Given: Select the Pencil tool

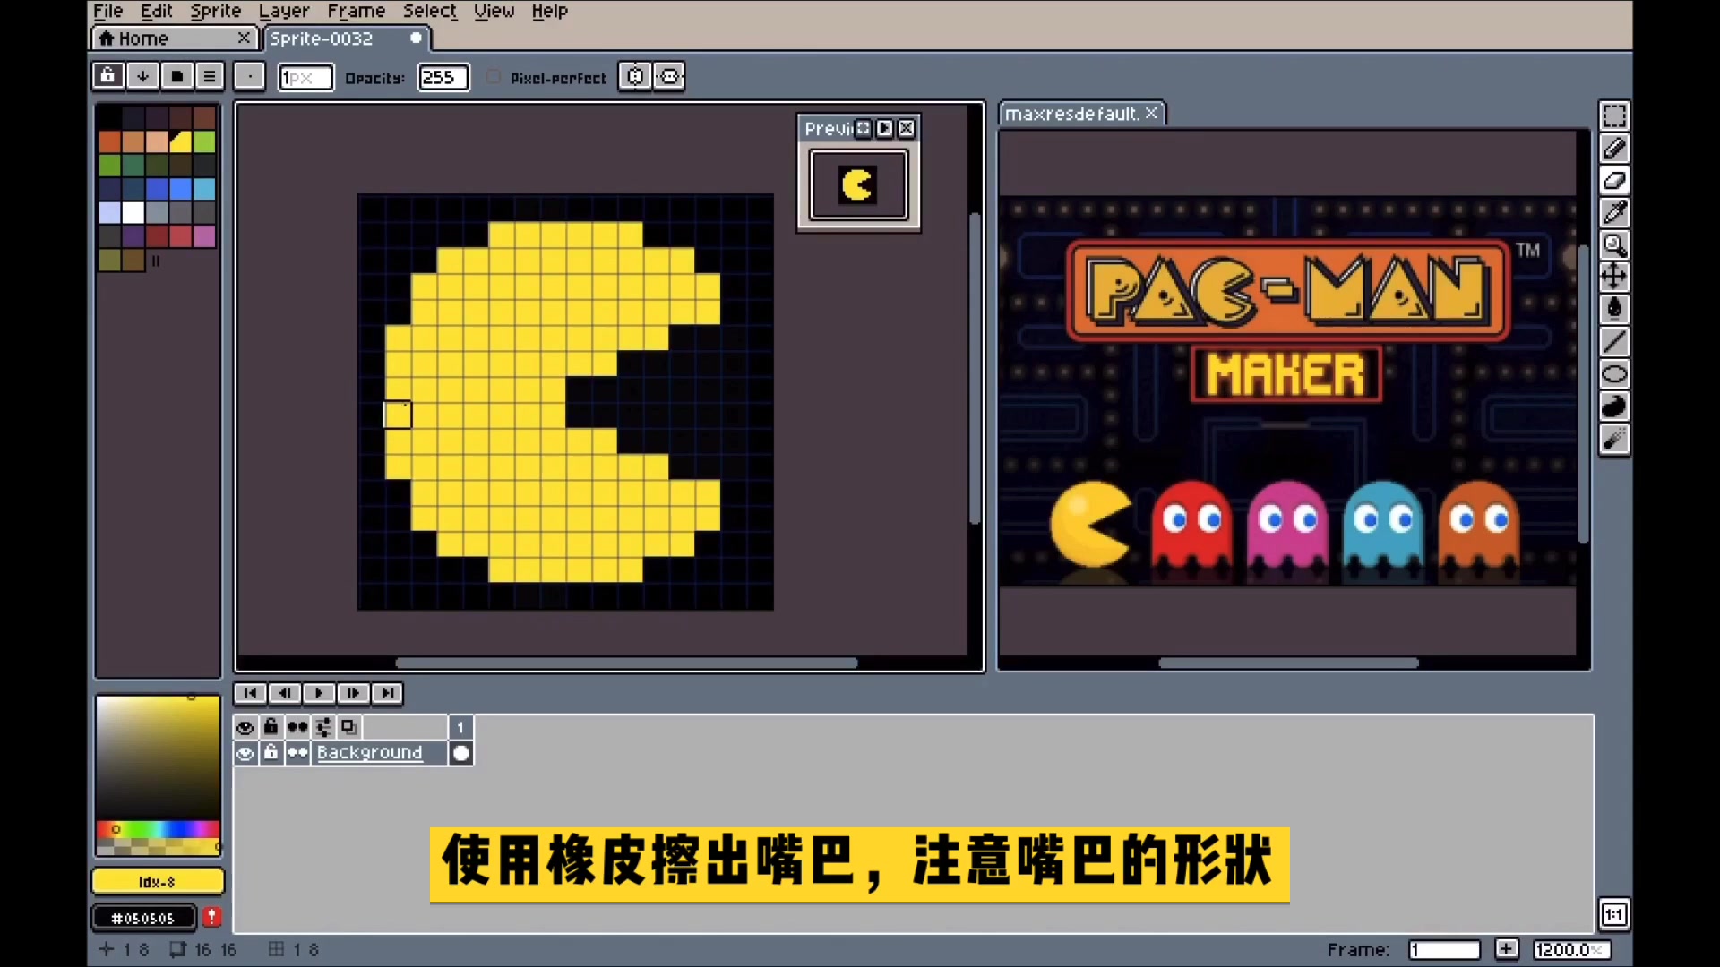Looking at the screenshot, I should pos(1614,149).
